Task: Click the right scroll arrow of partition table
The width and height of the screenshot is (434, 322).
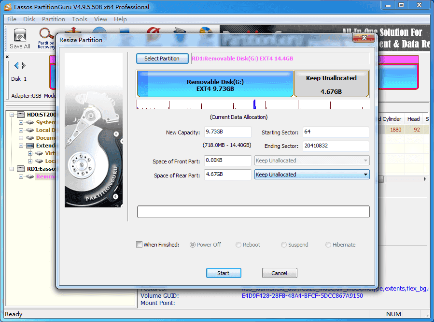Action: click(x=425, y=179)
